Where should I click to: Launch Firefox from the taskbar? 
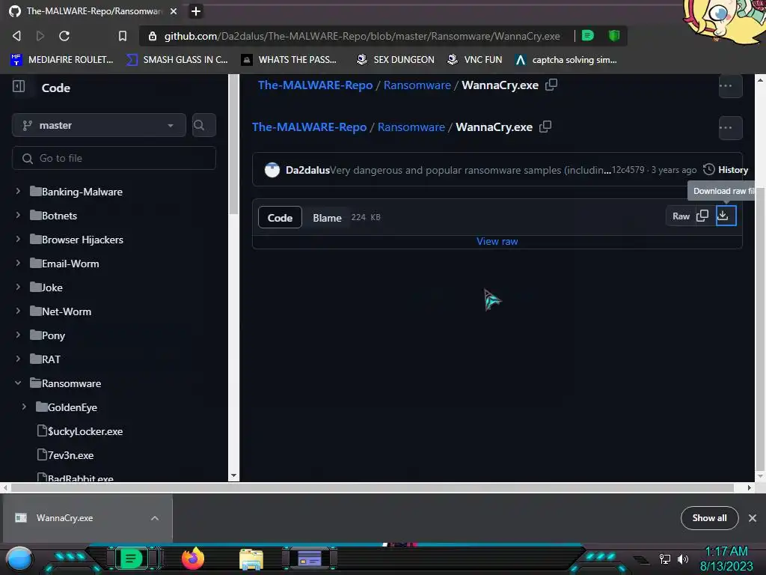coord(193,559)
